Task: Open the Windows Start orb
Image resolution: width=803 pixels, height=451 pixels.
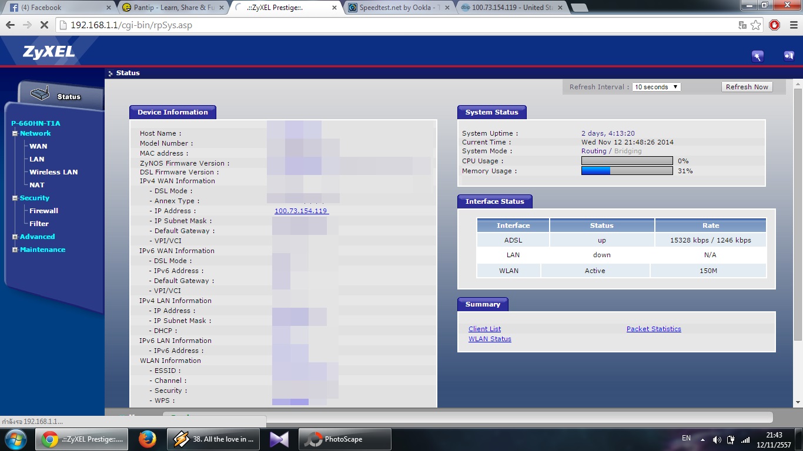Action: pos(16,439)
